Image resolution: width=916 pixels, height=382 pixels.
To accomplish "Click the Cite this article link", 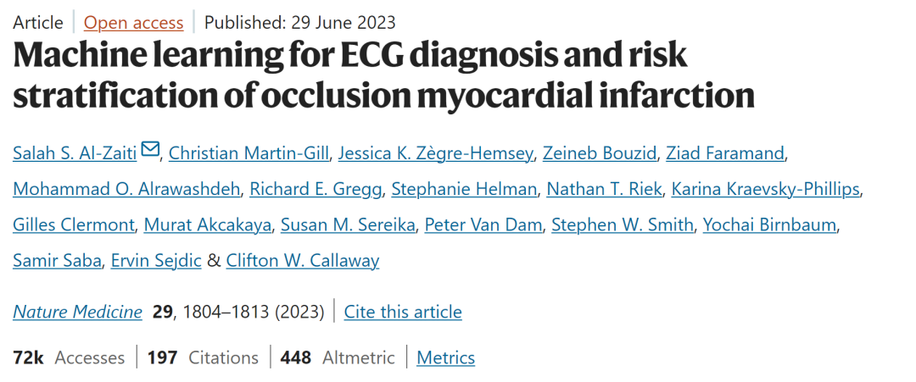I will 403,312.
